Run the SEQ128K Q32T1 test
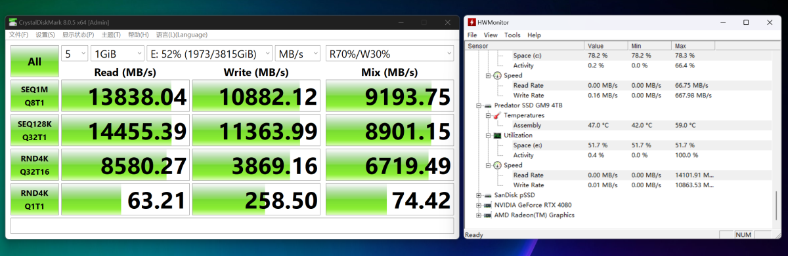The width and height of the screenshot is (788, 256). (x=34, y=131)
